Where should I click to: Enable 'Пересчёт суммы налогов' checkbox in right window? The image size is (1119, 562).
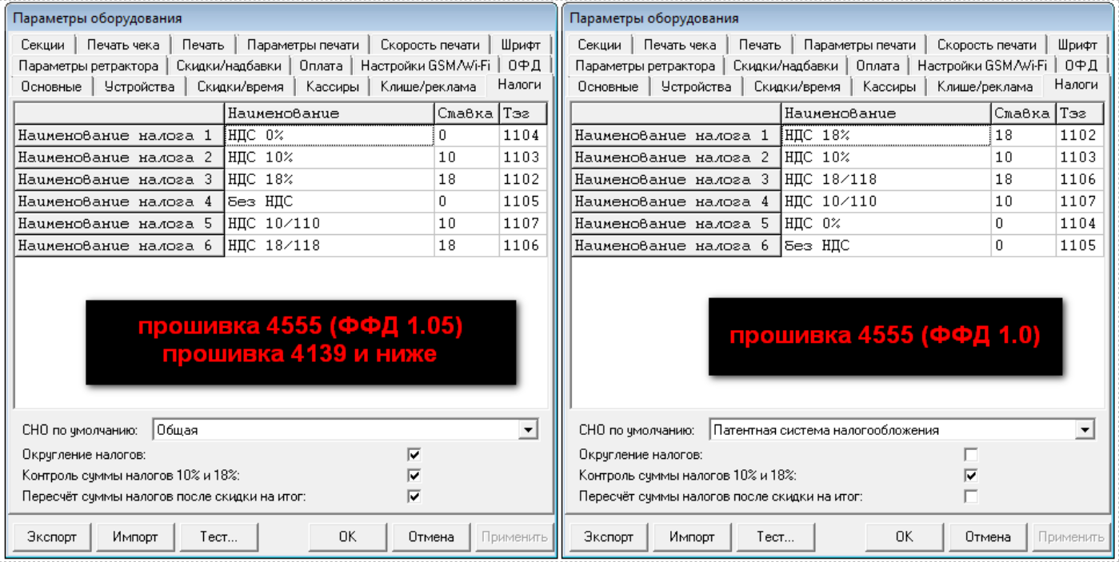point(971,496)
